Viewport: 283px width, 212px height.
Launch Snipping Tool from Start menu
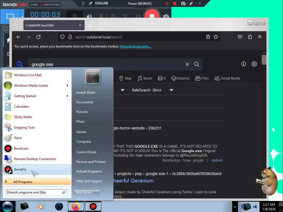(x=37, y=128)
